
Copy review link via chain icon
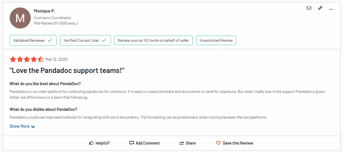(x=320, y=8)
